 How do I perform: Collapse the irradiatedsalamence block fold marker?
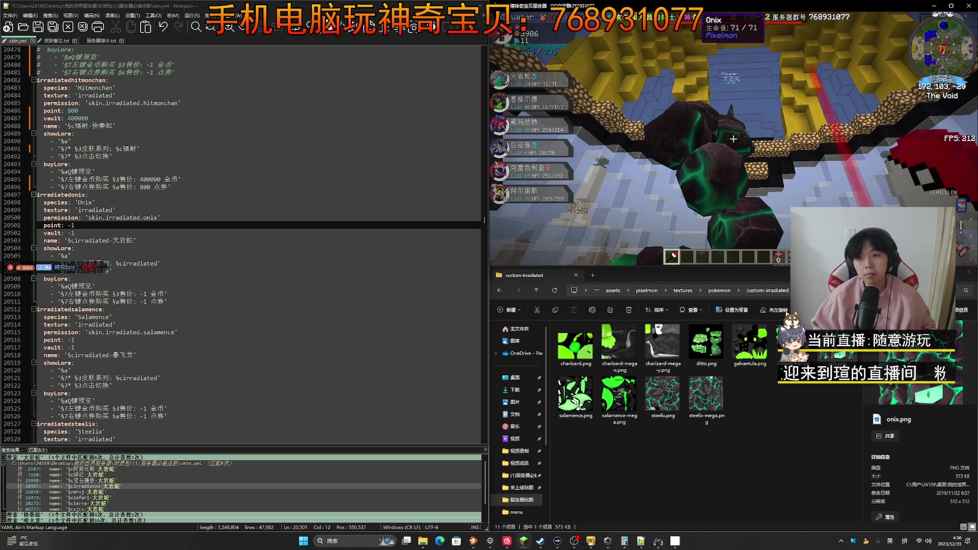point(33,309)
